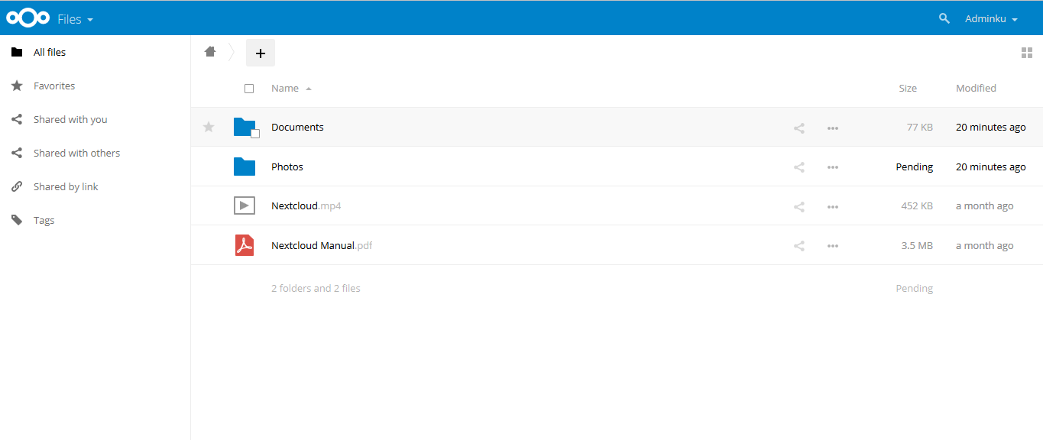The height and width of the screenshot is (440, 1043).
Task: Click the Shared by link chain icon
Action: [x=17, y=187]
